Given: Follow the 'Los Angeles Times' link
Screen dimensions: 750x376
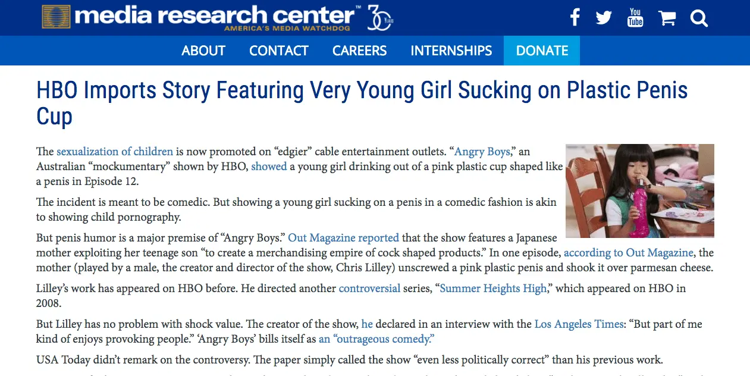Looking at the screenshot, I should point(578,324).
